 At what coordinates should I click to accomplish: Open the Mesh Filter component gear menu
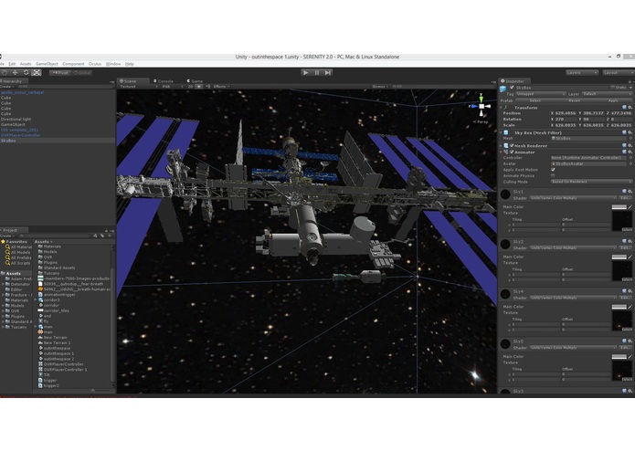[x=630, y=132]
